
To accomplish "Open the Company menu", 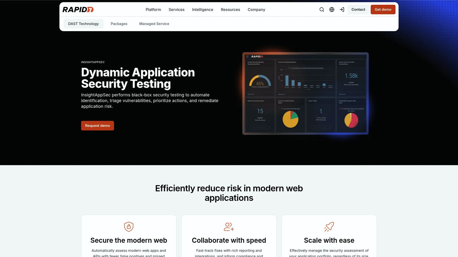I will pyautogui.click(x=257, y=10).
